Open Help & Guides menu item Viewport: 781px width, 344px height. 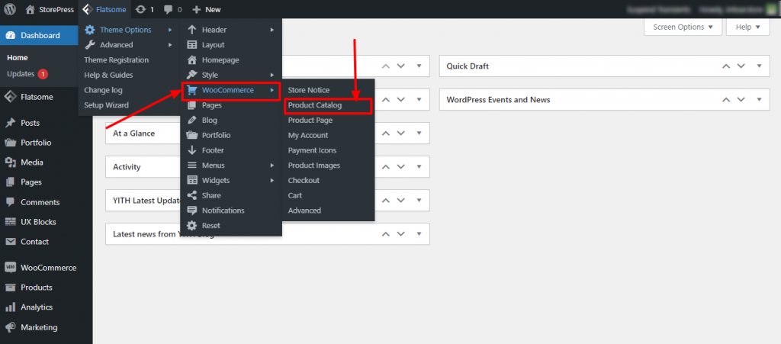tap(108, 76)
